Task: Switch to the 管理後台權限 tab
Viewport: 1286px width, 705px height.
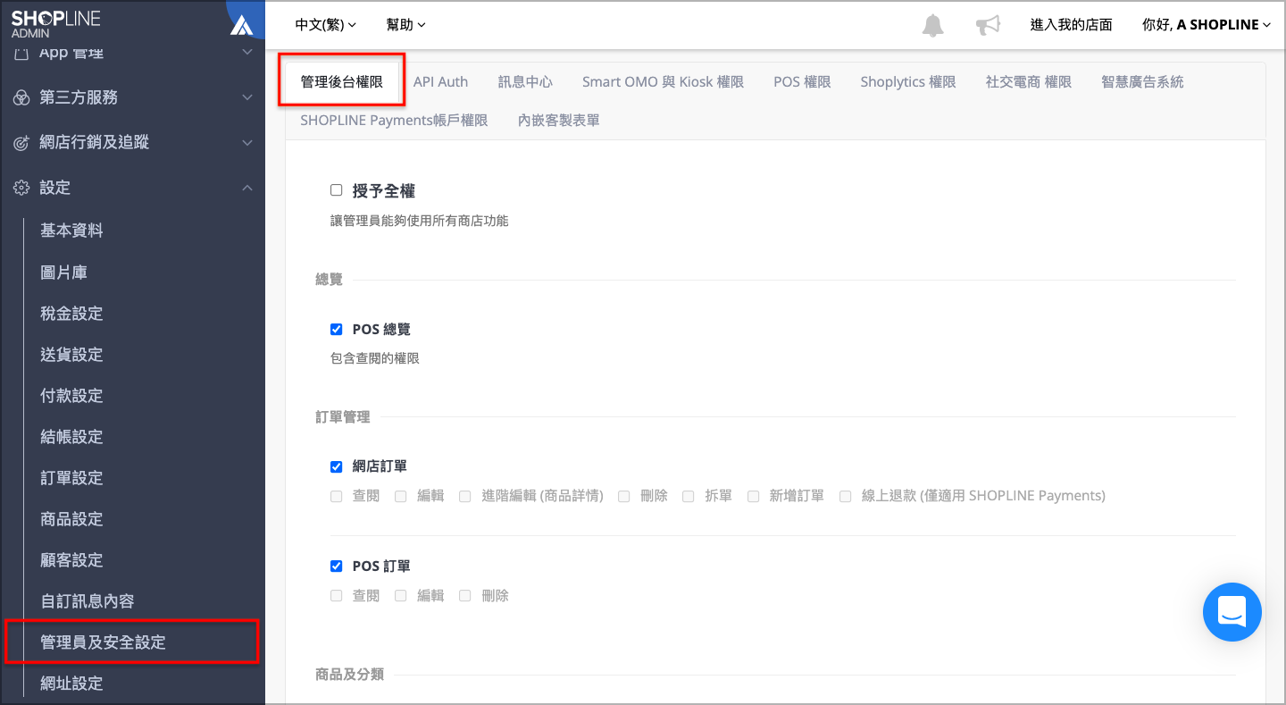Action: (x=342, y=81)
